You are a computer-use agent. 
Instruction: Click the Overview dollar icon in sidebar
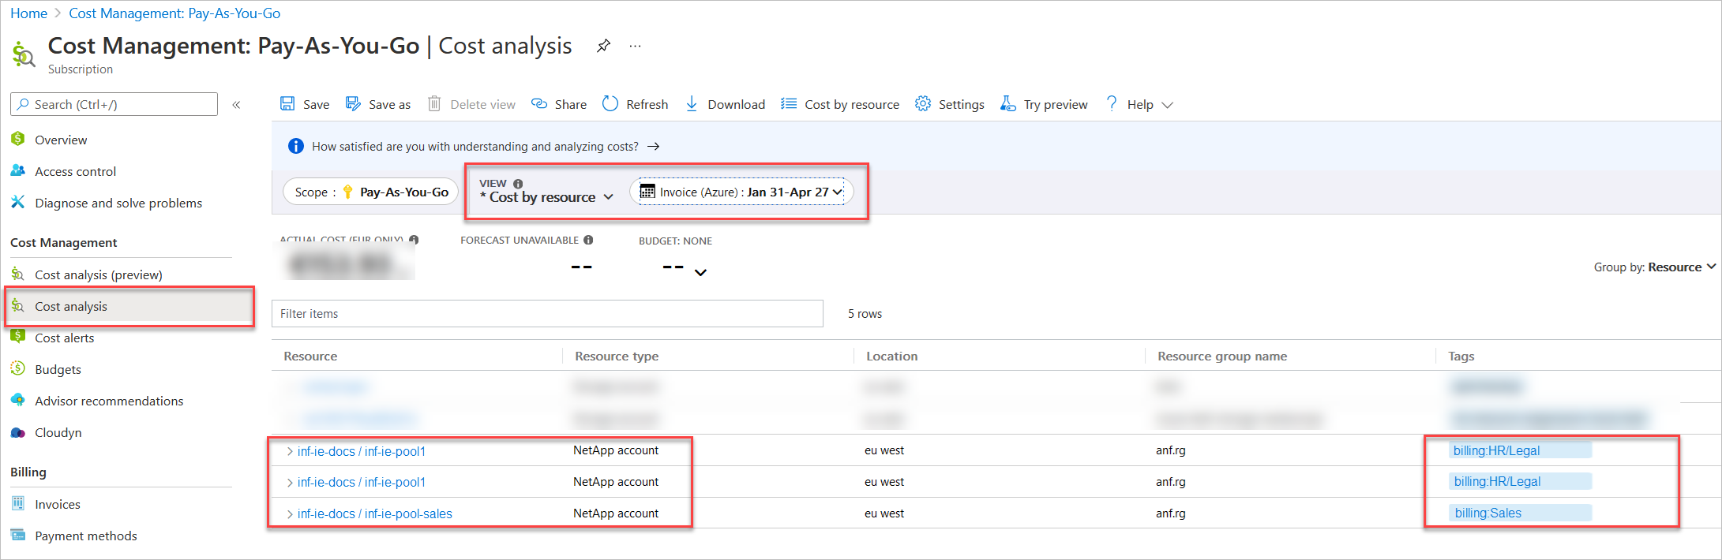(18, 140)
